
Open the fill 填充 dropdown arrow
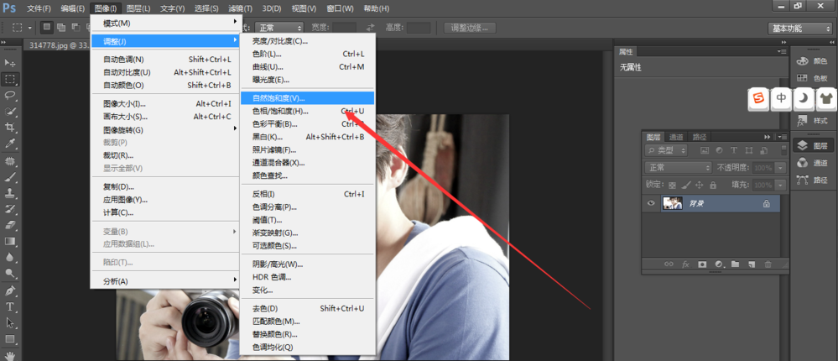tap(781, 185)
